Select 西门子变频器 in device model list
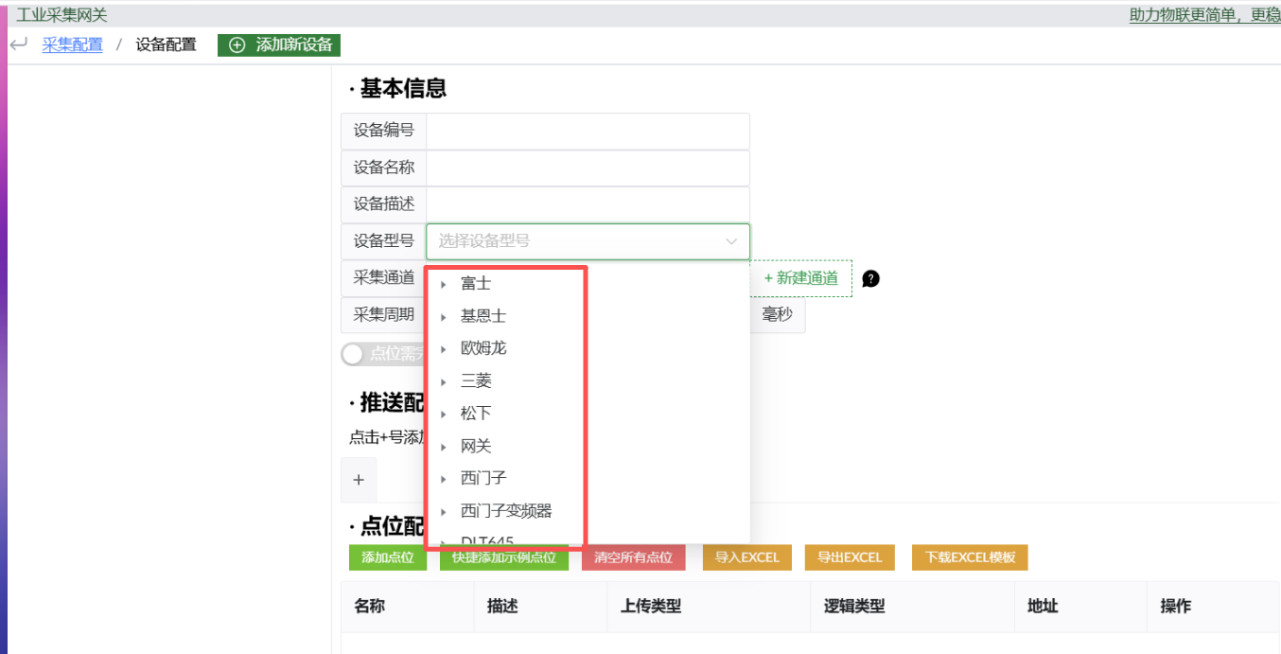1281x654 pixels. click(506, 511)
